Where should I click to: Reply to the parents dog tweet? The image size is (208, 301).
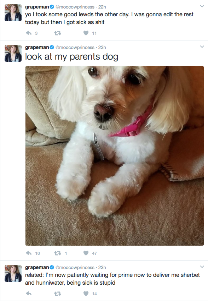(x=29, y=253)
